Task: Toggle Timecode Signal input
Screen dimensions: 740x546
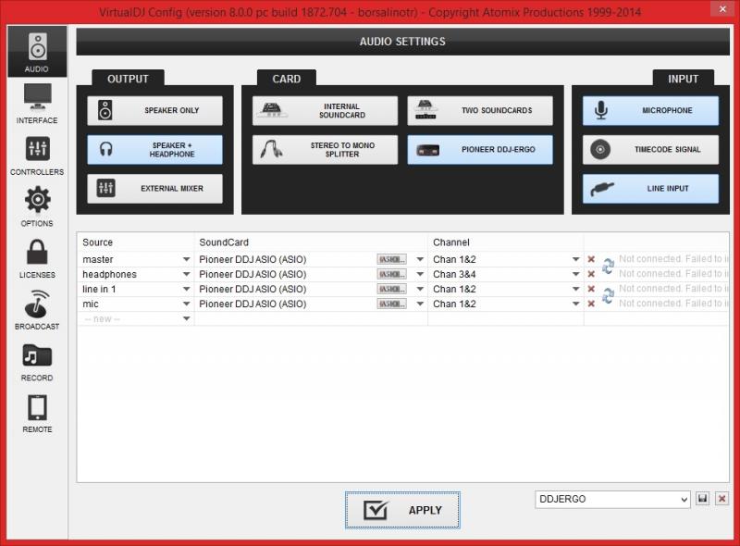Action: 650,150
